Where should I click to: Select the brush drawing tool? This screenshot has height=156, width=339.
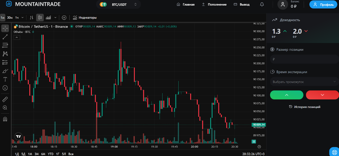coord(5,71)
